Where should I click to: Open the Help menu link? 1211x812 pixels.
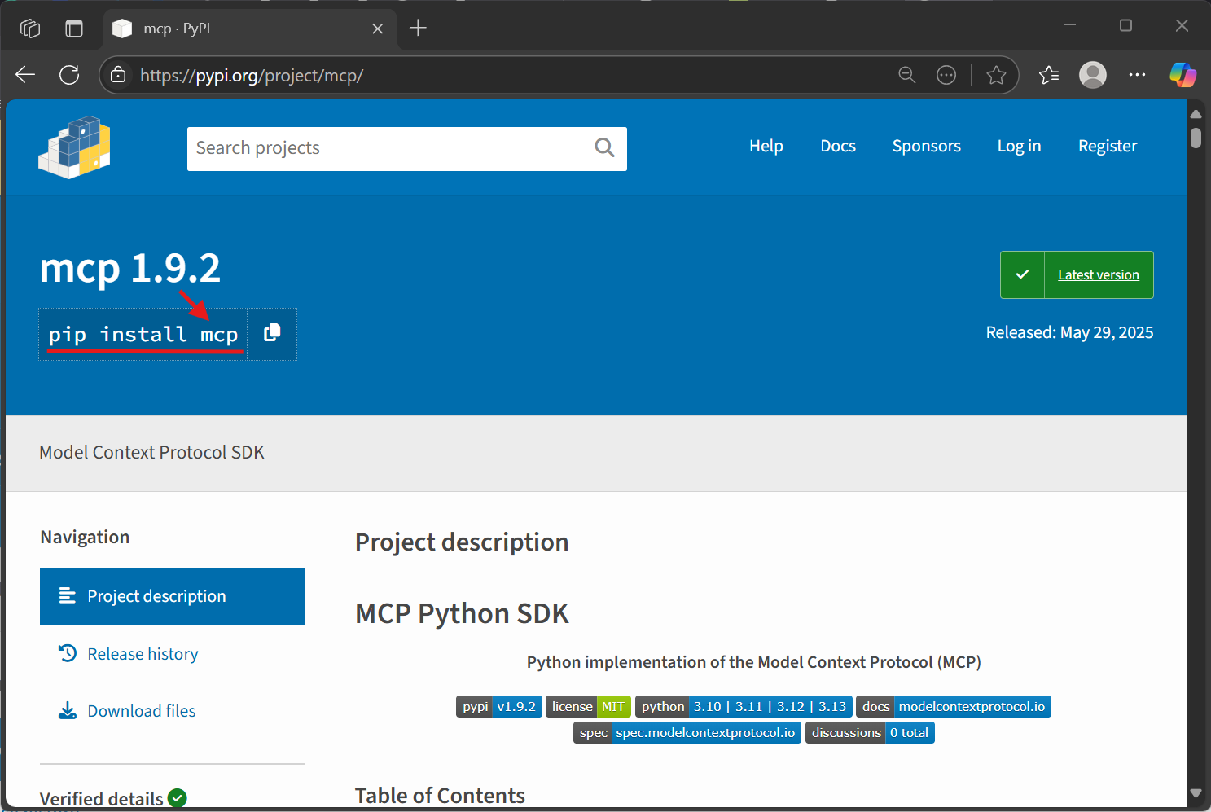coord(766,146)
